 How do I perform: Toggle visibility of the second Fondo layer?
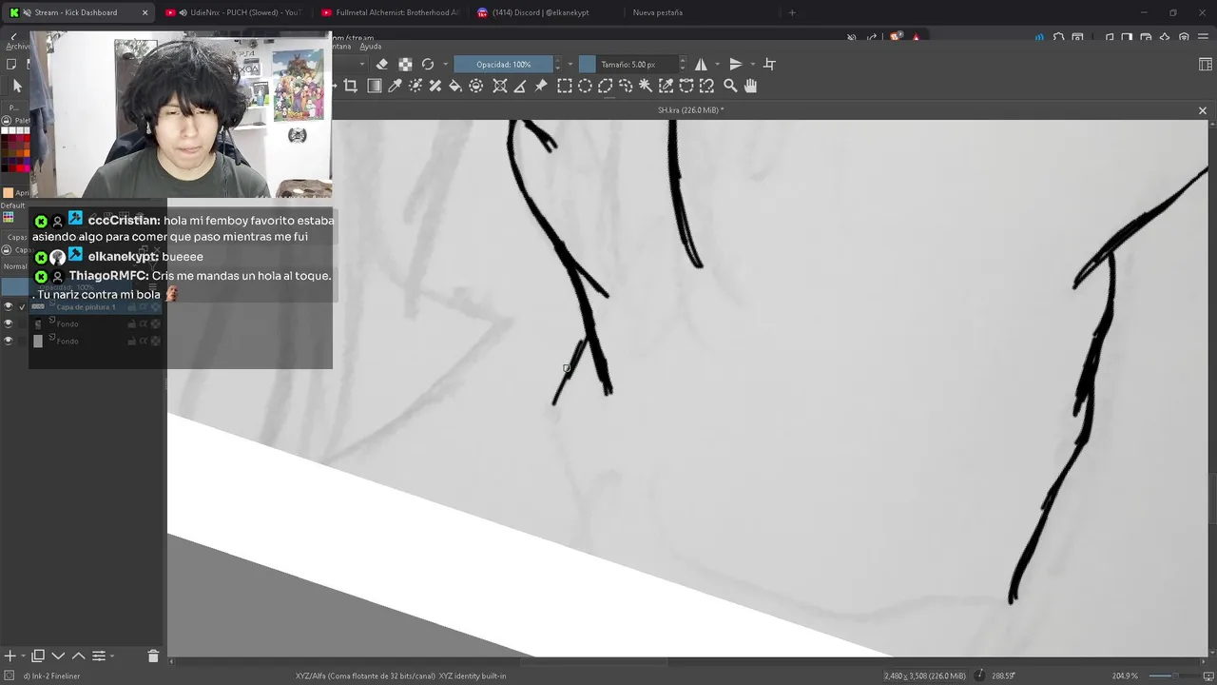tap(9, 341)
